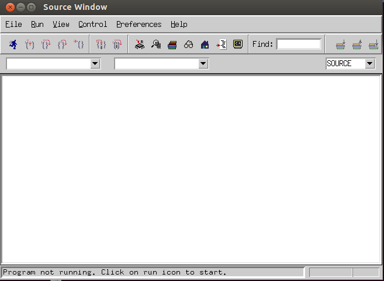Click inside the empty source code pane
384x281 pixels.
pos(192,169)
